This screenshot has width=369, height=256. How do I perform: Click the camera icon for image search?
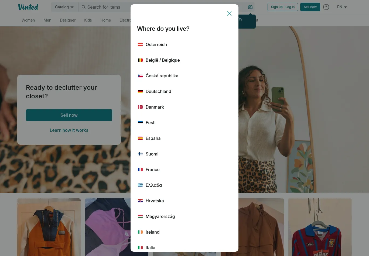250,7
